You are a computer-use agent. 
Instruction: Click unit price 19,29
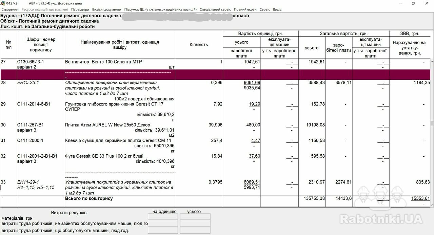point(255,104)
